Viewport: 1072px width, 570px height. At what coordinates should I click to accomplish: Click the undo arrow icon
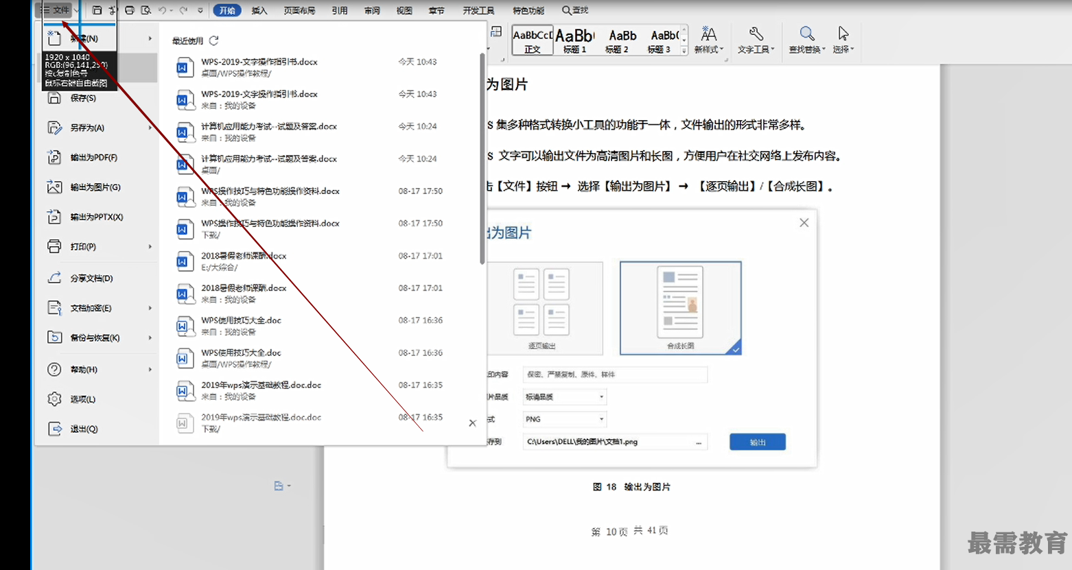point(163,10)
